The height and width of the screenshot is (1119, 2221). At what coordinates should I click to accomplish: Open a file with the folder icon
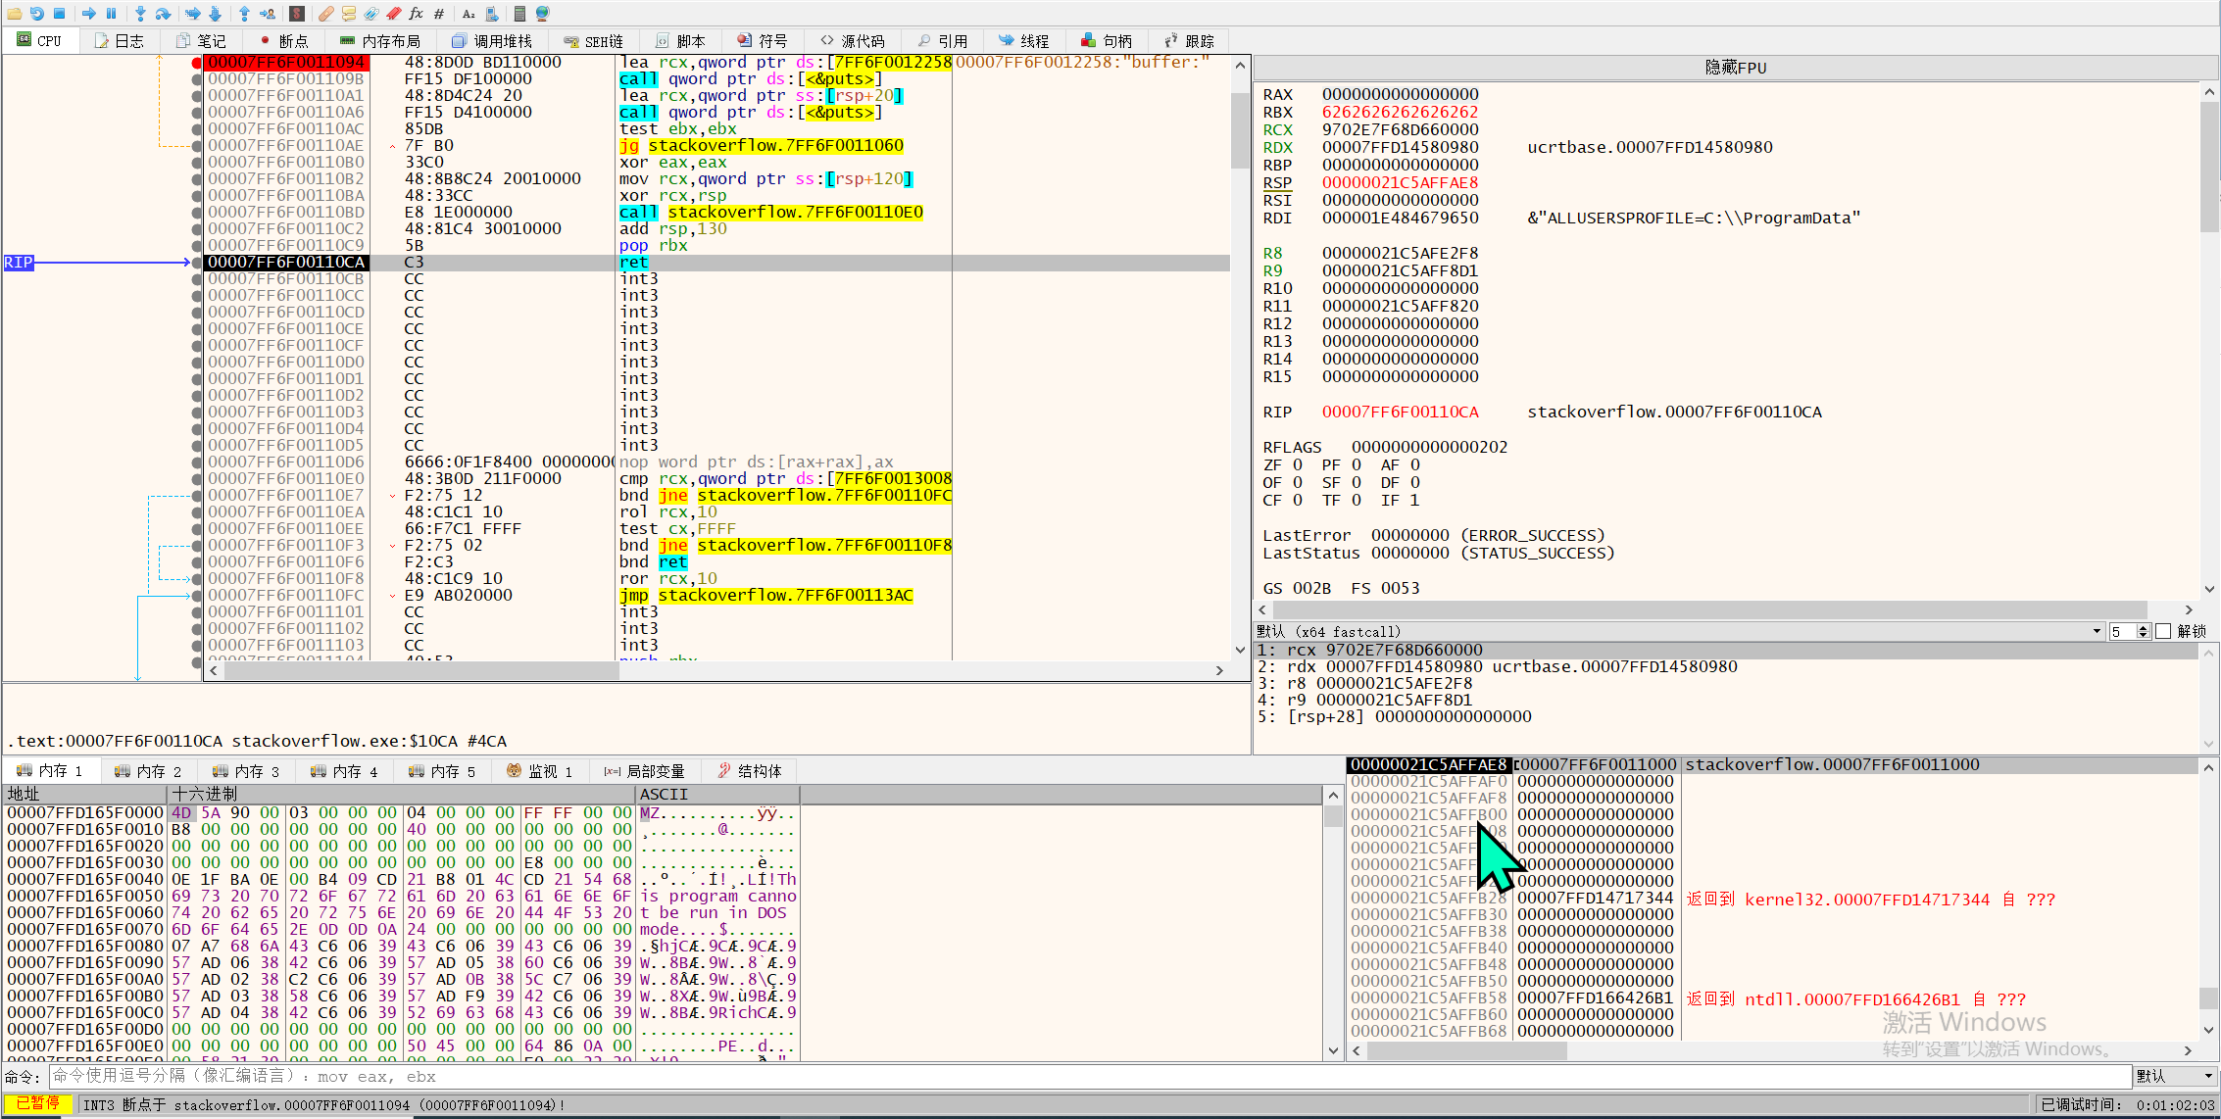(x=14, y=13)
